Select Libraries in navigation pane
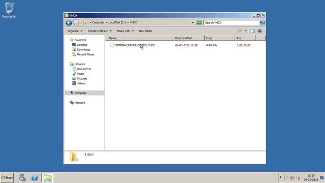This screenshot has width=325, height=183. 80,64
